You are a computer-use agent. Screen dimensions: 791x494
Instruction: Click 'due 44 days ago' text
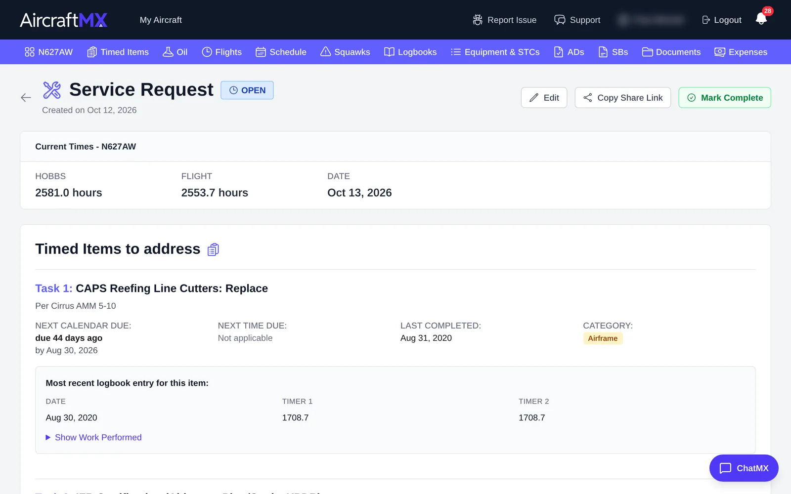pyautogui.click(x=69, y=338)
